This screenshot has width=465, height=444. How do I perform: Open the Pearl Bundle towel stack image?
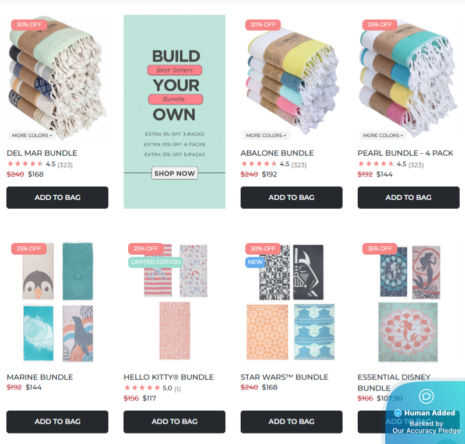tap(408, 78)
